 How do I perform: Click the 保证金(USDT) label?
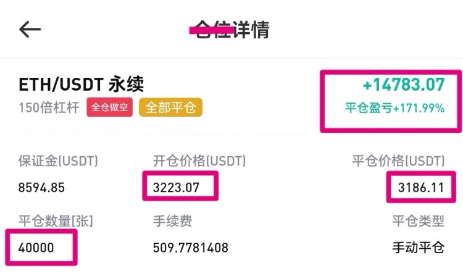(58, 161)
